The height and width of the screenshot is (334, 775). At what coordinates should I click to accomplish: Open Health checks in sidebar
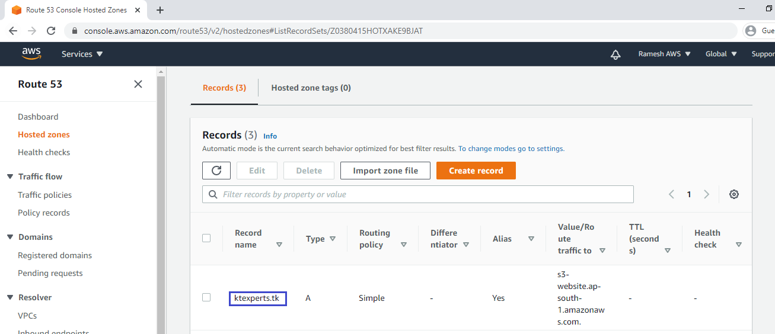[44, 152]
